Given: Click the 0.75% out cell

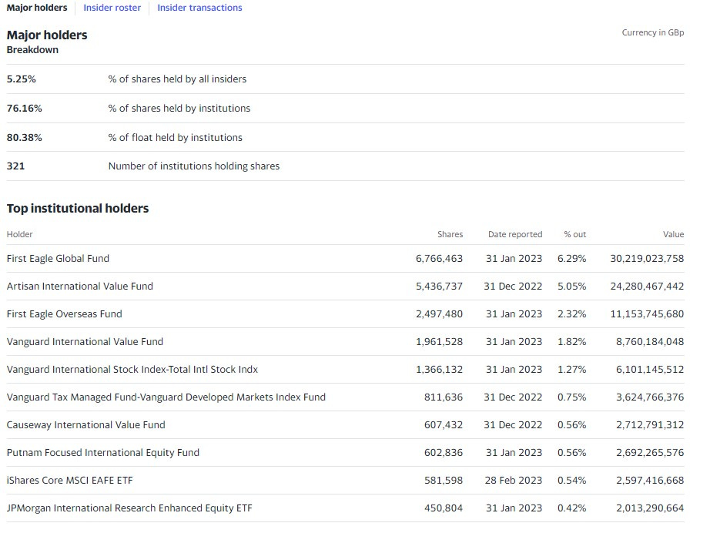Looking at the screenshot, I should pos(572,397).
